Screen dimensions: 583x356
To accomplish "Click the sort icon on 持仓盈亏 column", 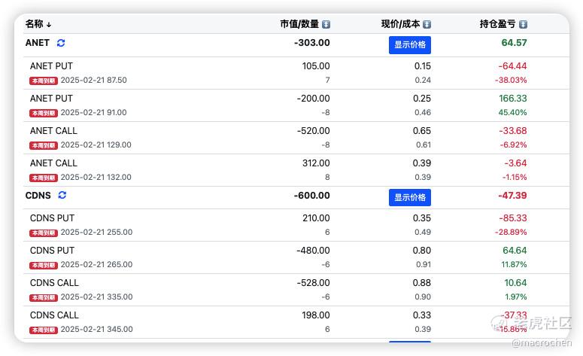I will 523,24.
